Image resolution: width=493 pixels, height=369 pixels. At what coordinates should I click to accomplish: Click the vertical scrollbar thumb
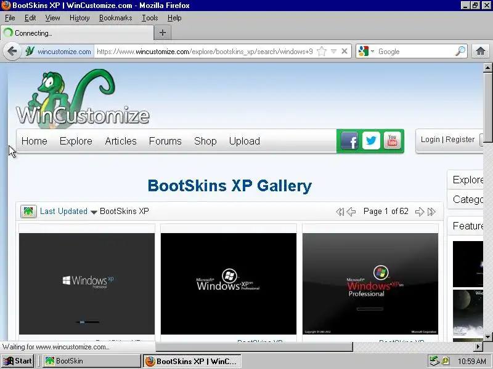(x=488, y=107)
